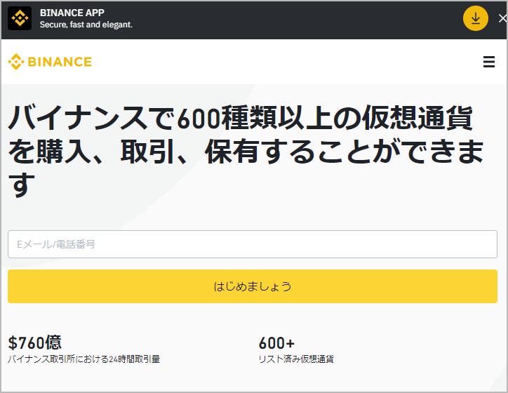Screen dimensions: 508x393
Task: Click the "Secure, fast and elegant." text
Action: point(86,25)
